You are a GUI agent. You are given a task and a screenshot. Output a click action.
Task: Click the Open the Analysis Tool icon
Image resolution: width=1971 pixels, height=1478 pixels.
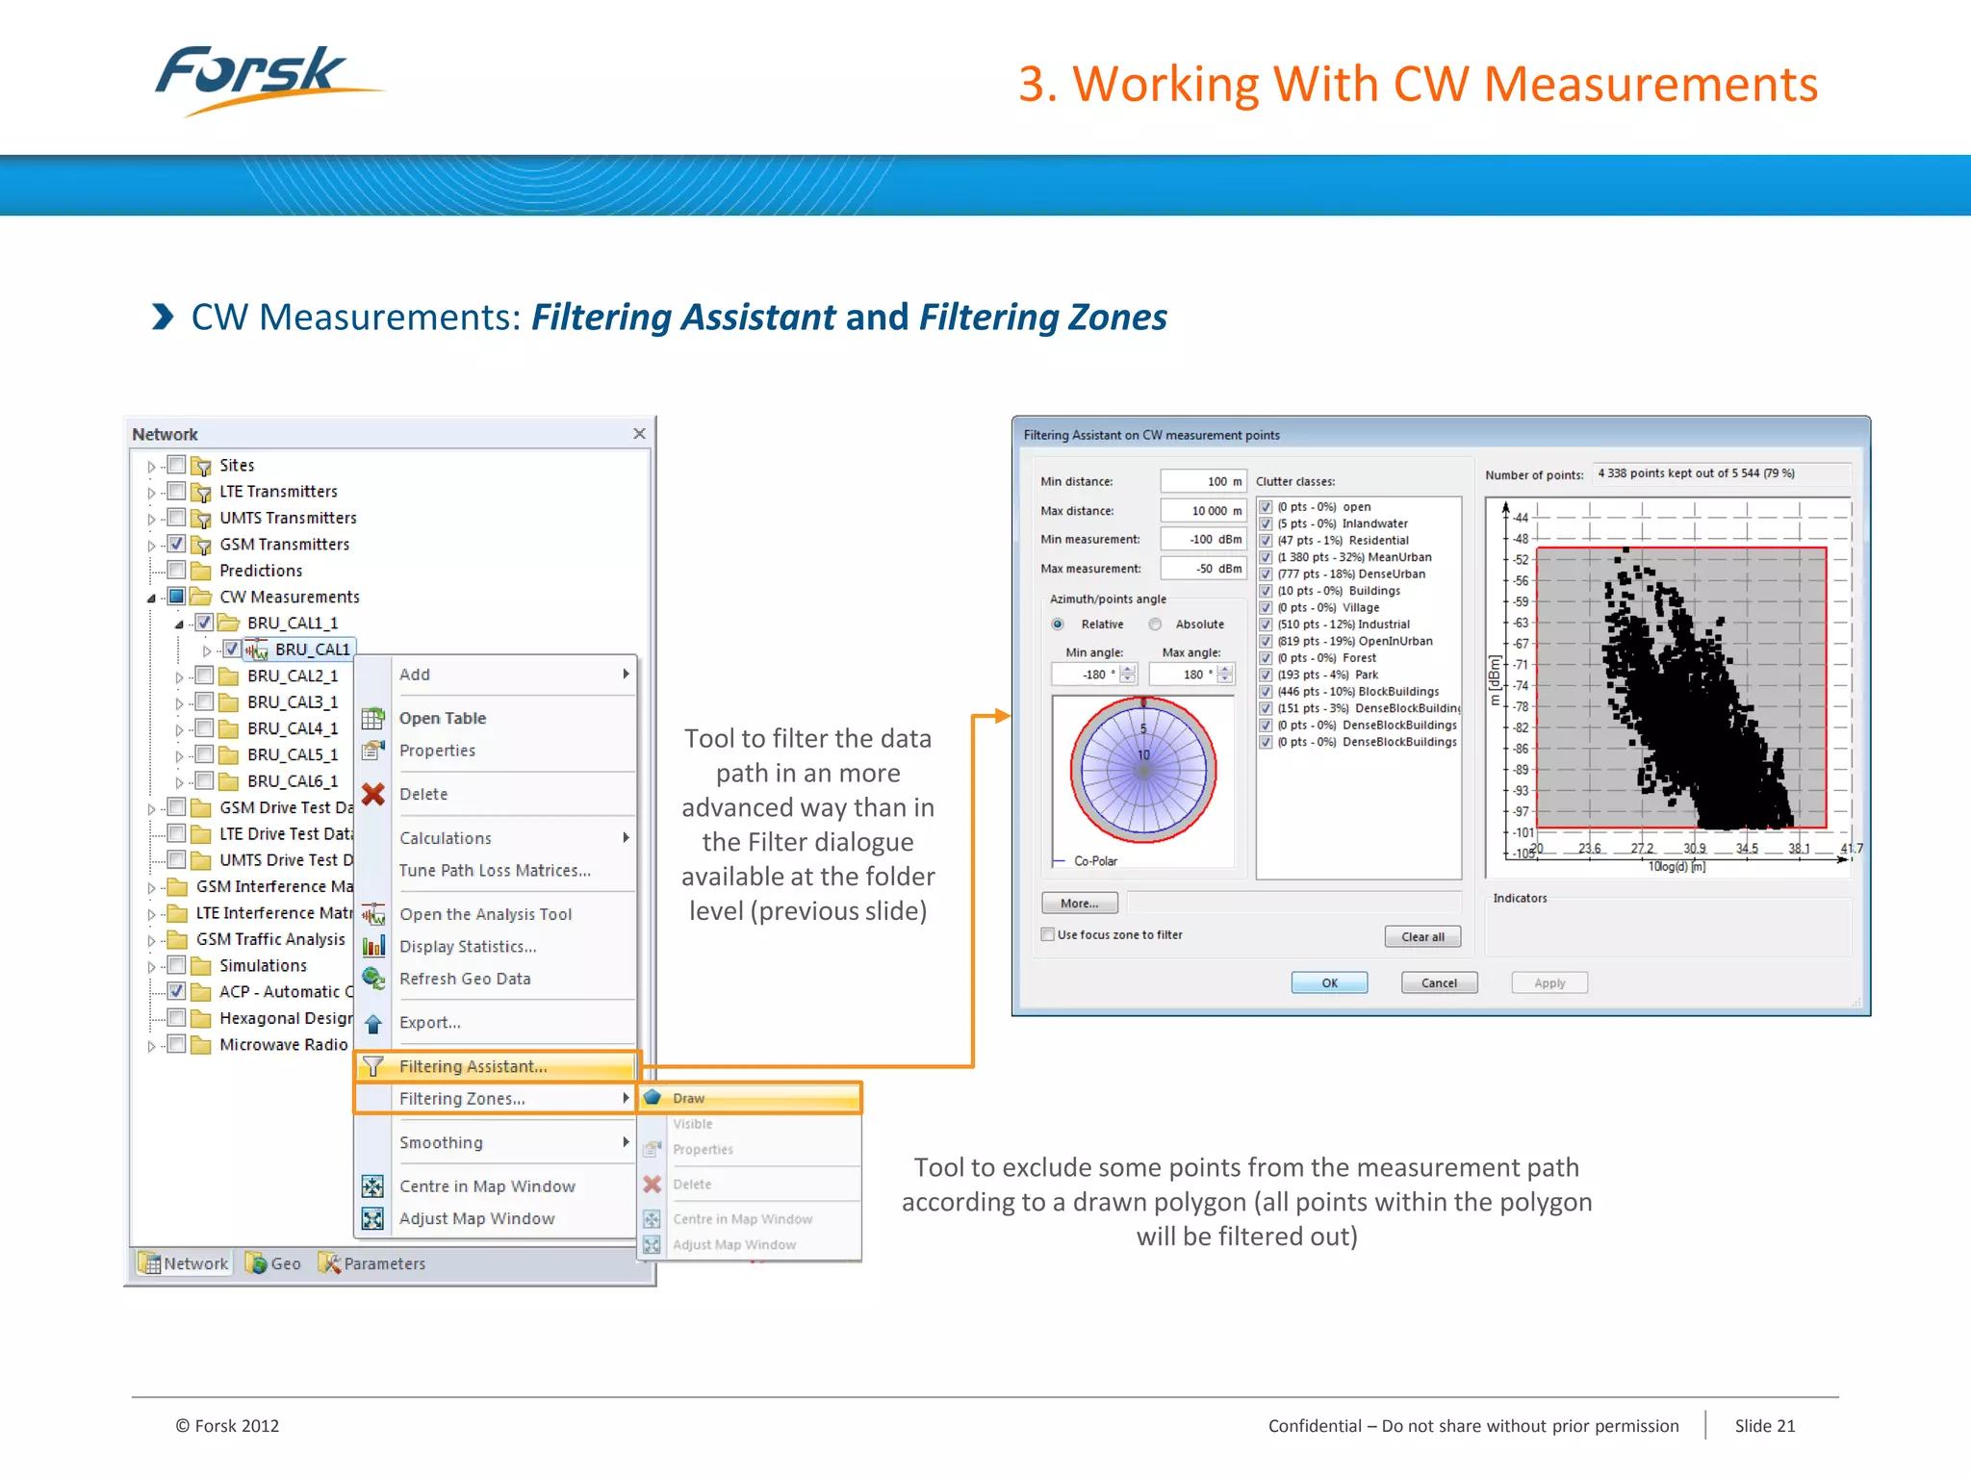click(372, 914)
